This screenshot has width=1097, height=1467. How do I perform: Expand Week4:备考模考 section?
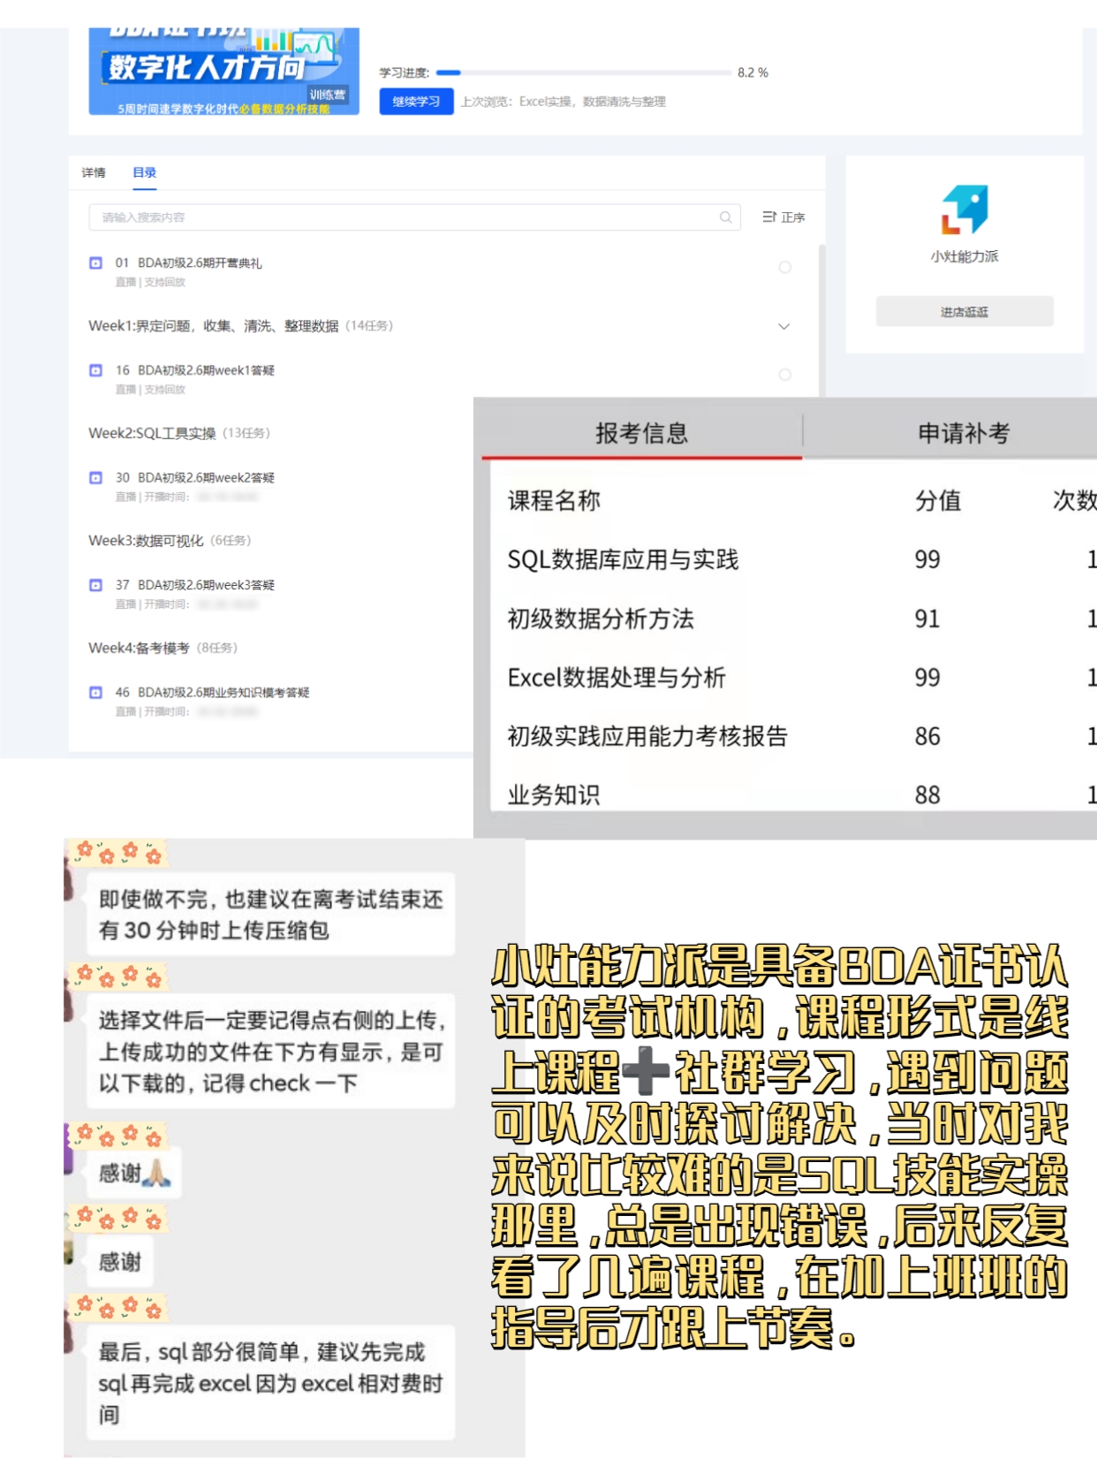163,648
